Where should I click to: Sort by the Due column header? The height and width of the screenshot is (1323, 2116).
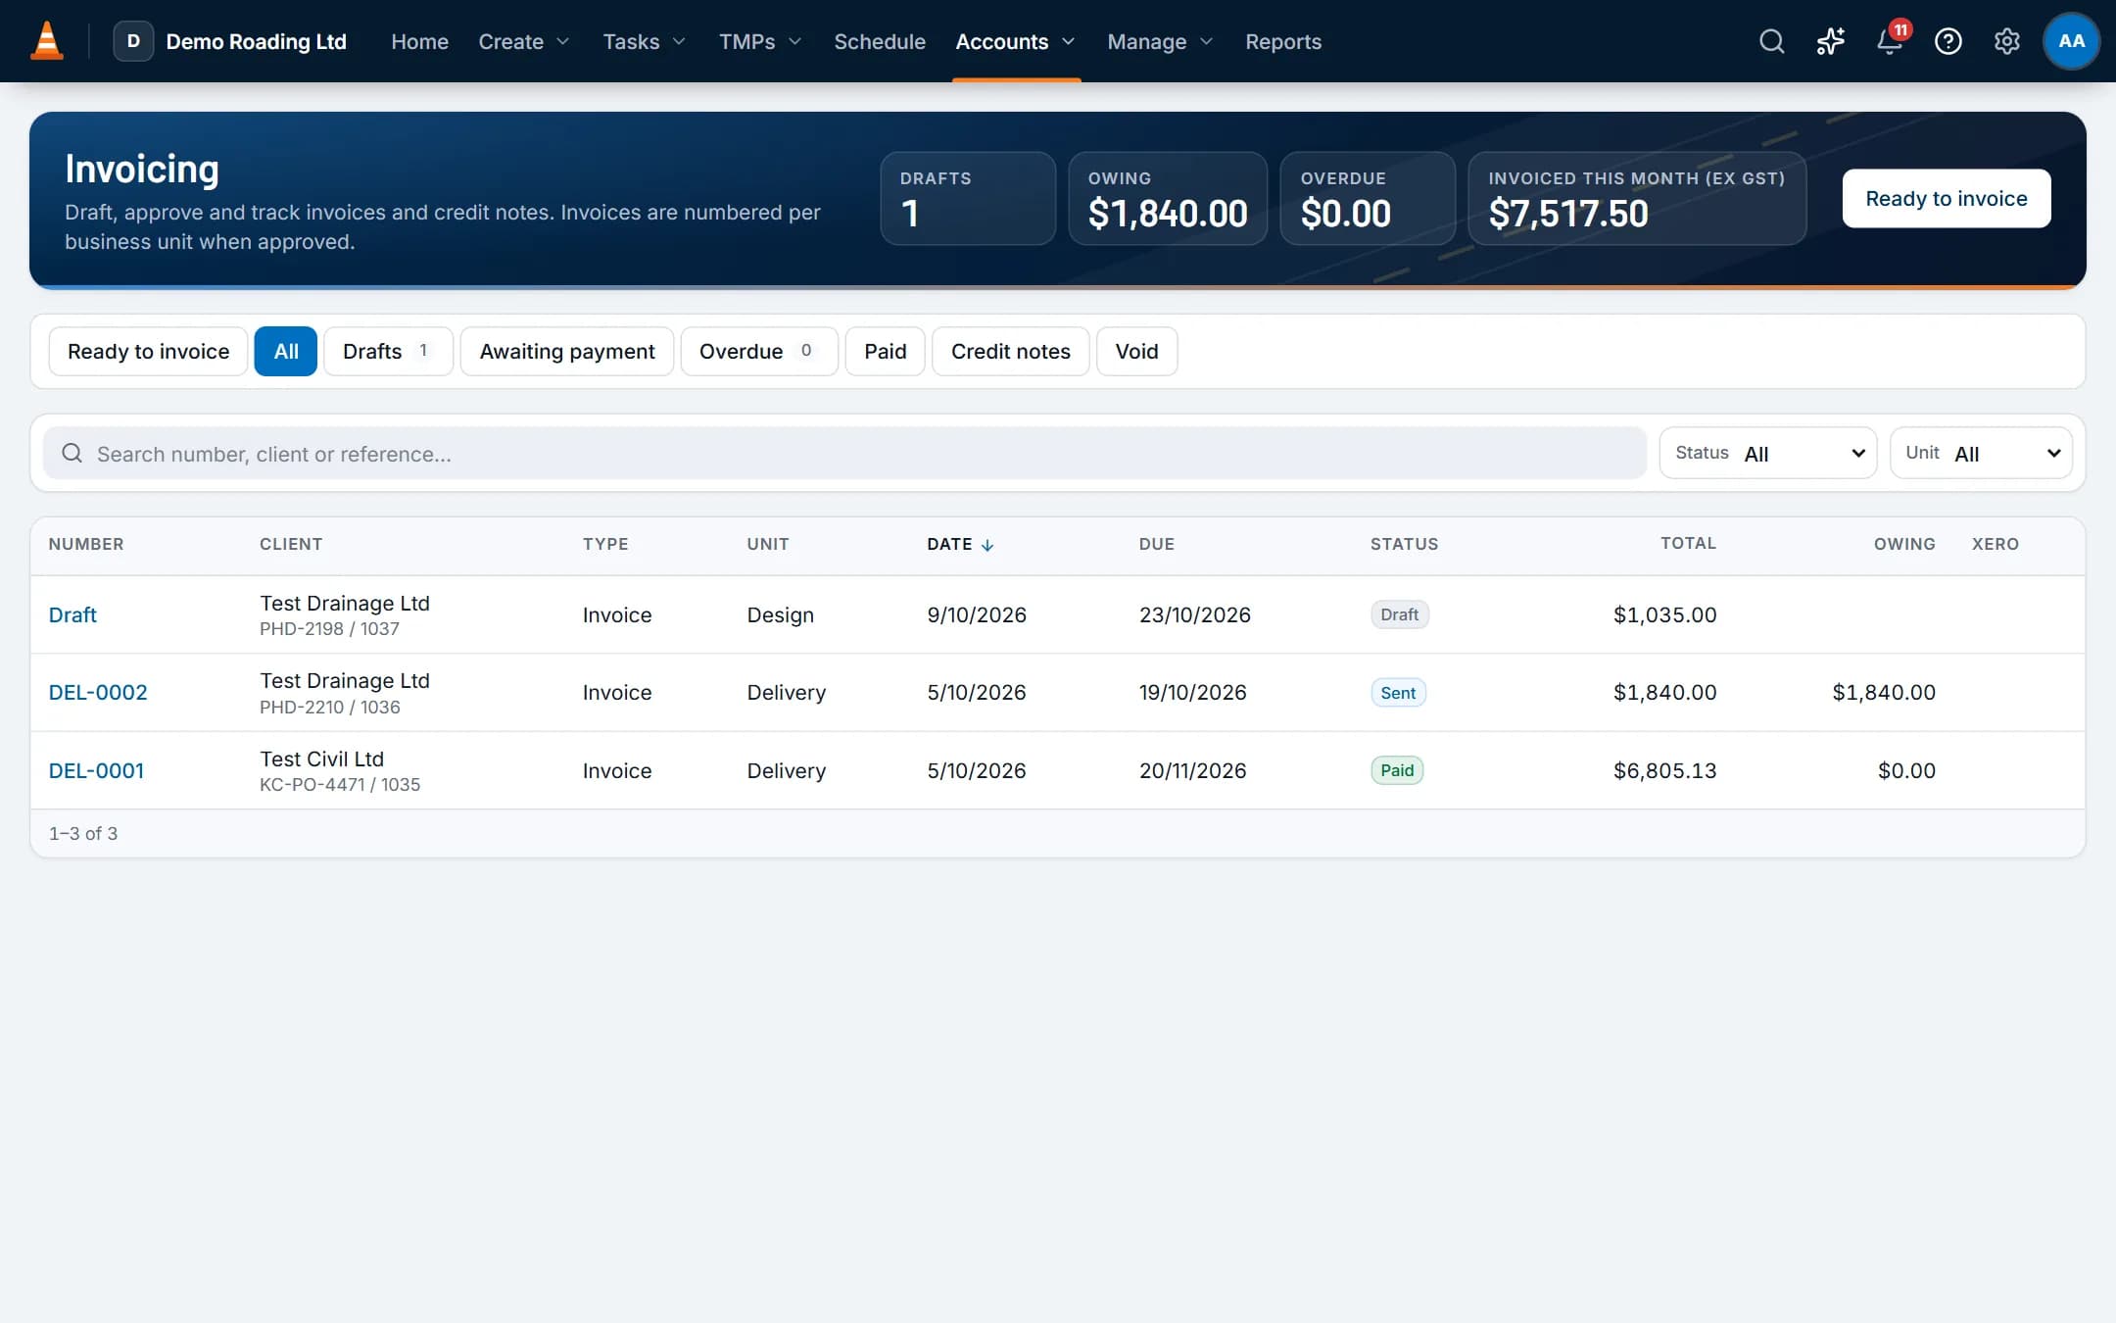1156,544
